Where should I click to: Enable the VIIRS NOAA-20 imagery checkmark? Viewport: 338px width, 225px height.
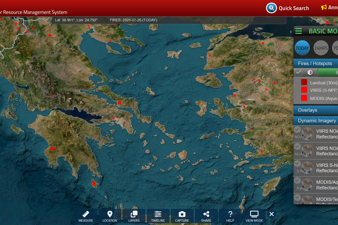click(x=297, y=129)
